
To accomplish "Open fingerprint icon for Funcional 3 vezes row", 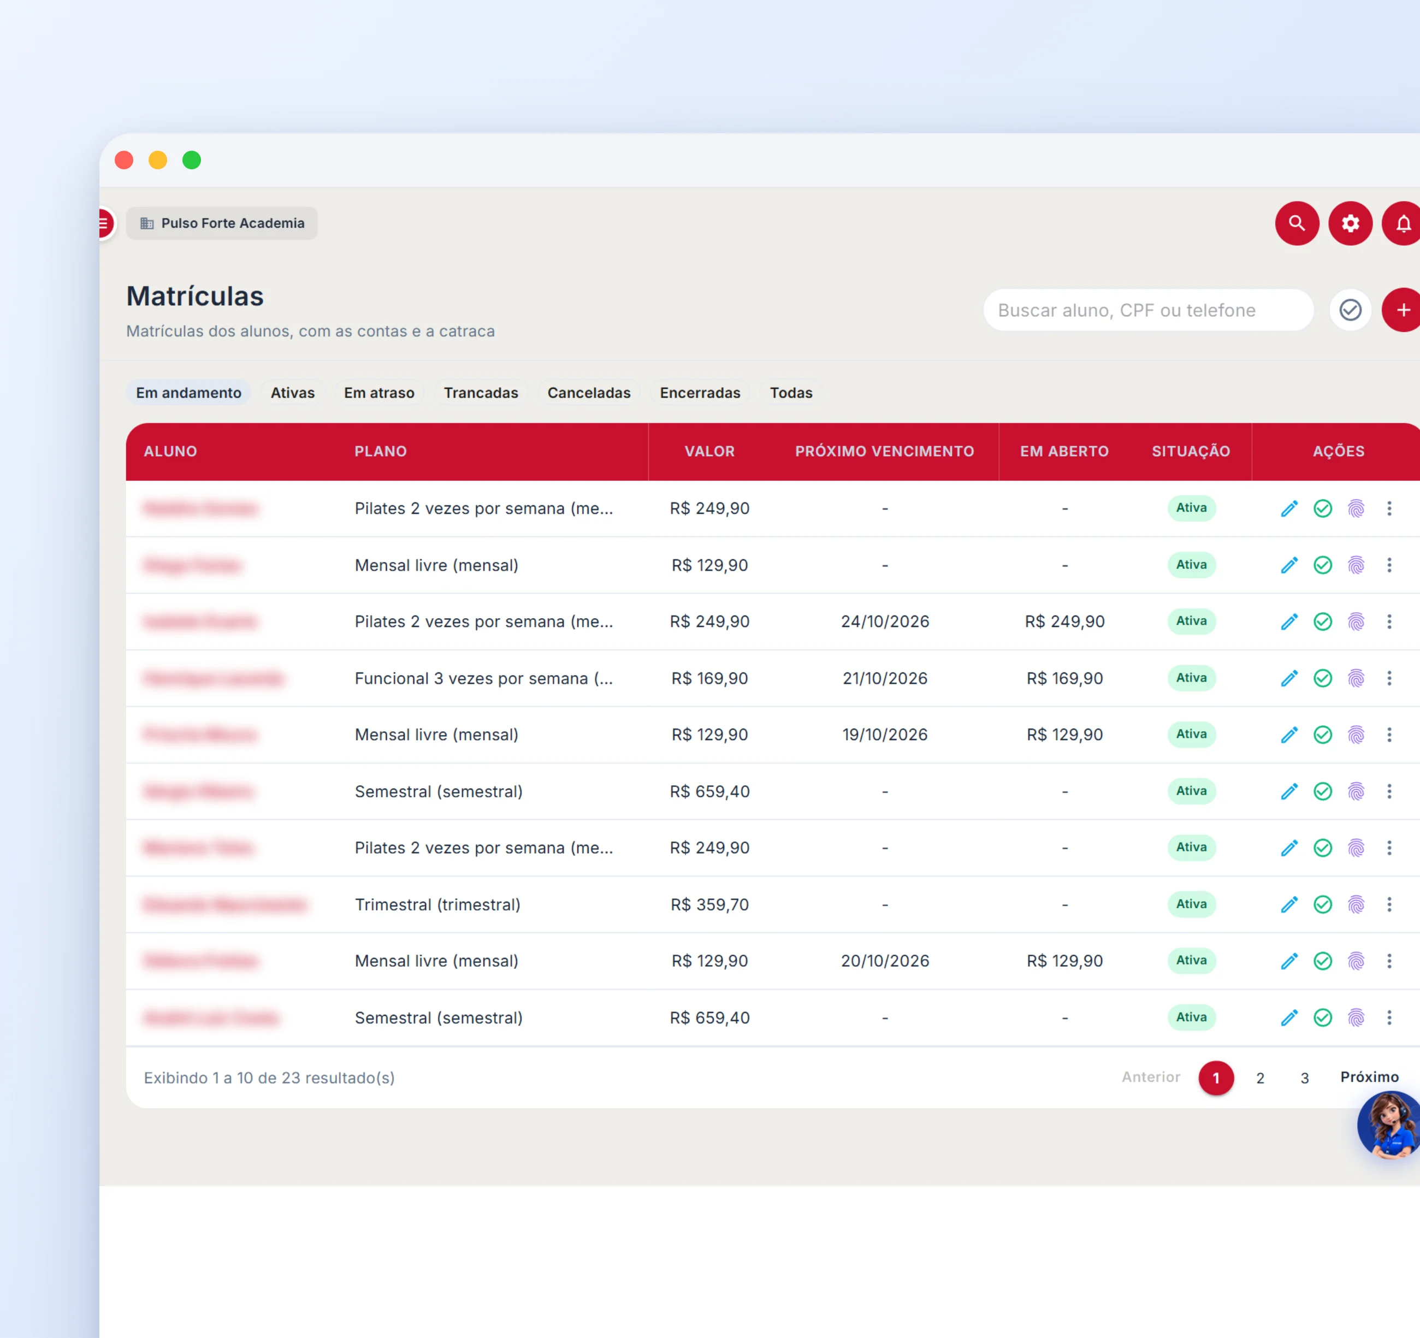I will point(1356,678).
